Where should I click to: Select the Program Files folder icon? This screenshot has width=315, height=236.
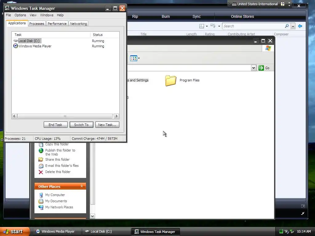click(170, 81)
